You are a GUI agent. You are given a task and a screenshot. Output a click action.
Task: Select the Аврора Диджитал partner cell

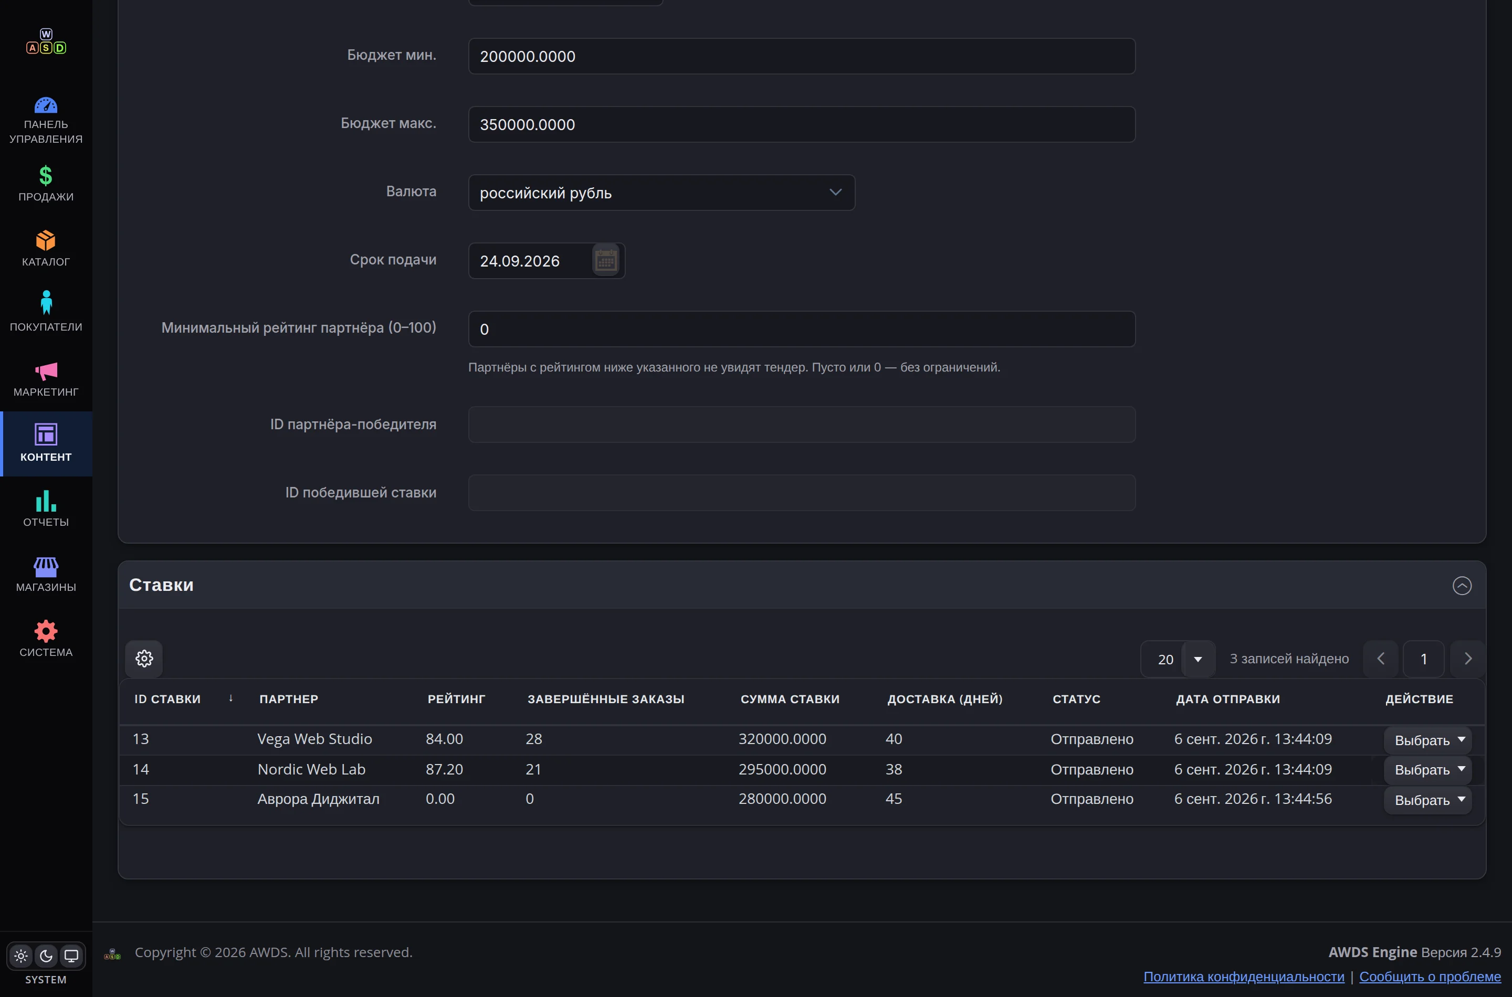[x=318, y=799]
